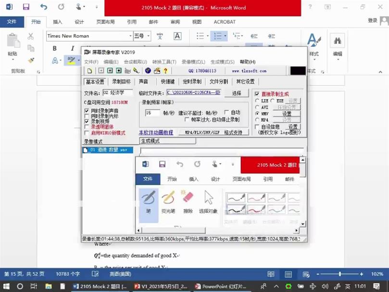Undo last action in Word title bar
Image resolution: width=389 pixels, height=292 pixels.
coord(44,7)
